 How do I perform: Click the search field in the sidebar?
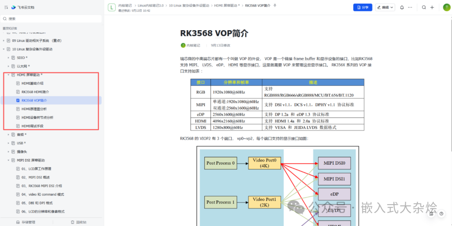point(51,19)
